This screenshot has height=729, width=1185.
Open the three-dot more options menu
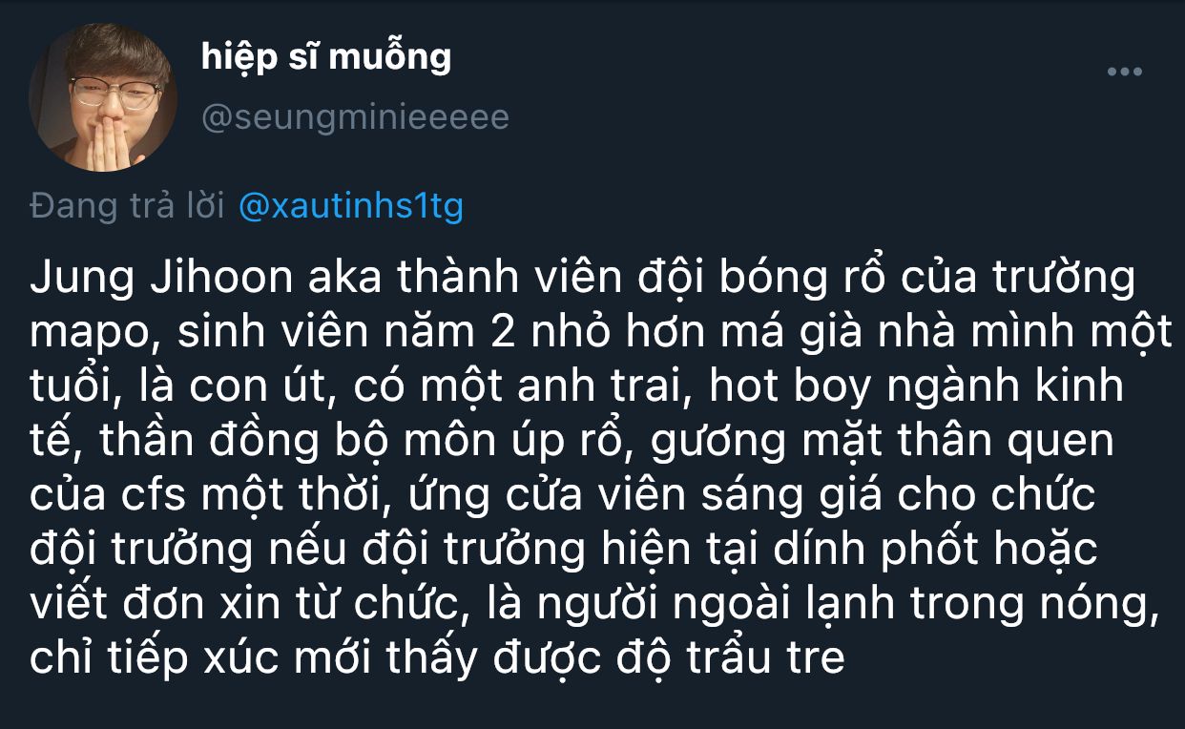click(x=1124, y=72)
